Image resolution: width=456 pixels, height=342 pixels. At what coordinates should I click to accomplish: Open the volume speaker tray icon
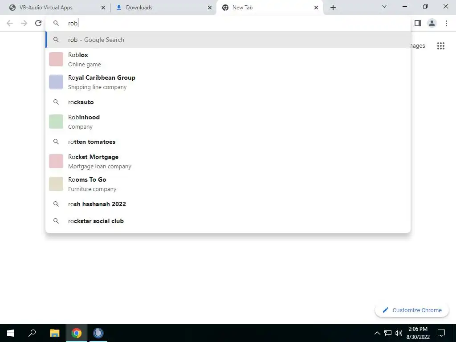[x=399, y=333]
